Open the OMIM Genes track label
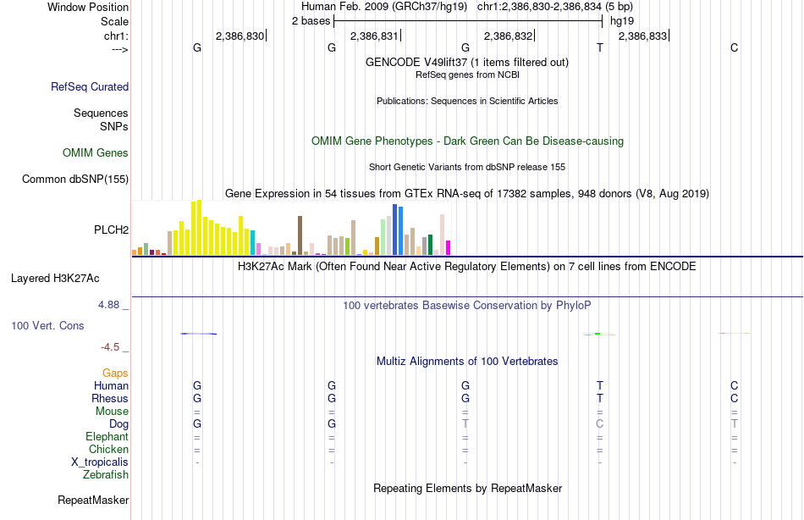Image resolution: width=804 pixels, height=520 pixels. click(x=96, y=153)
